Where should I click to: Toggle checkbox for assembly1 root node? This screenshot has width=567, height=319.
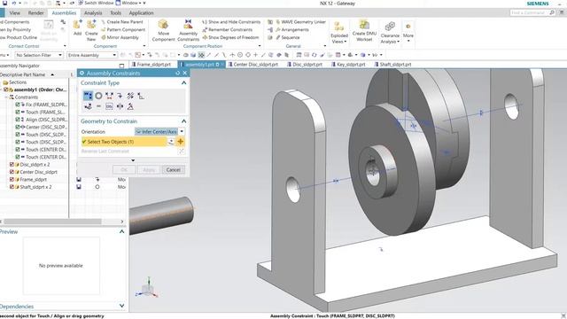pyautogui.click(x=6, y=89)
